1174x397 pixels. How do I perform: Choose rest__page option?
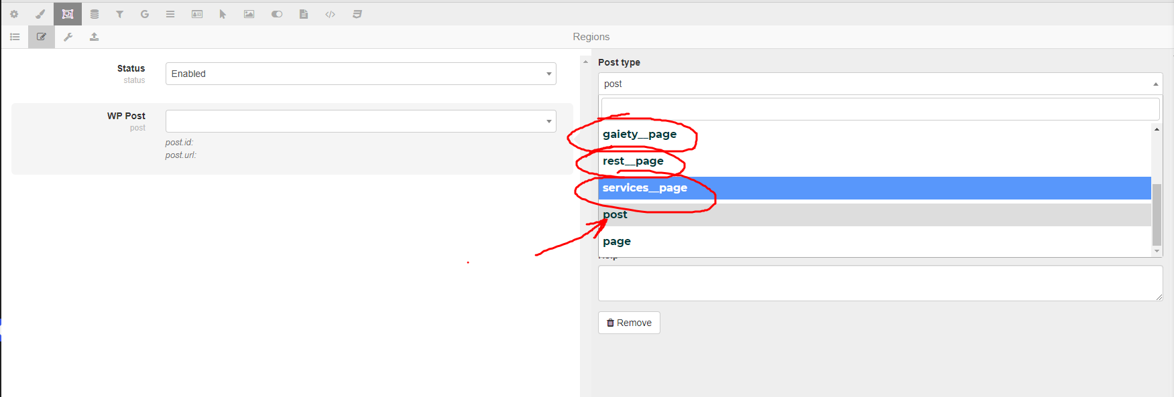click(874, 161)
